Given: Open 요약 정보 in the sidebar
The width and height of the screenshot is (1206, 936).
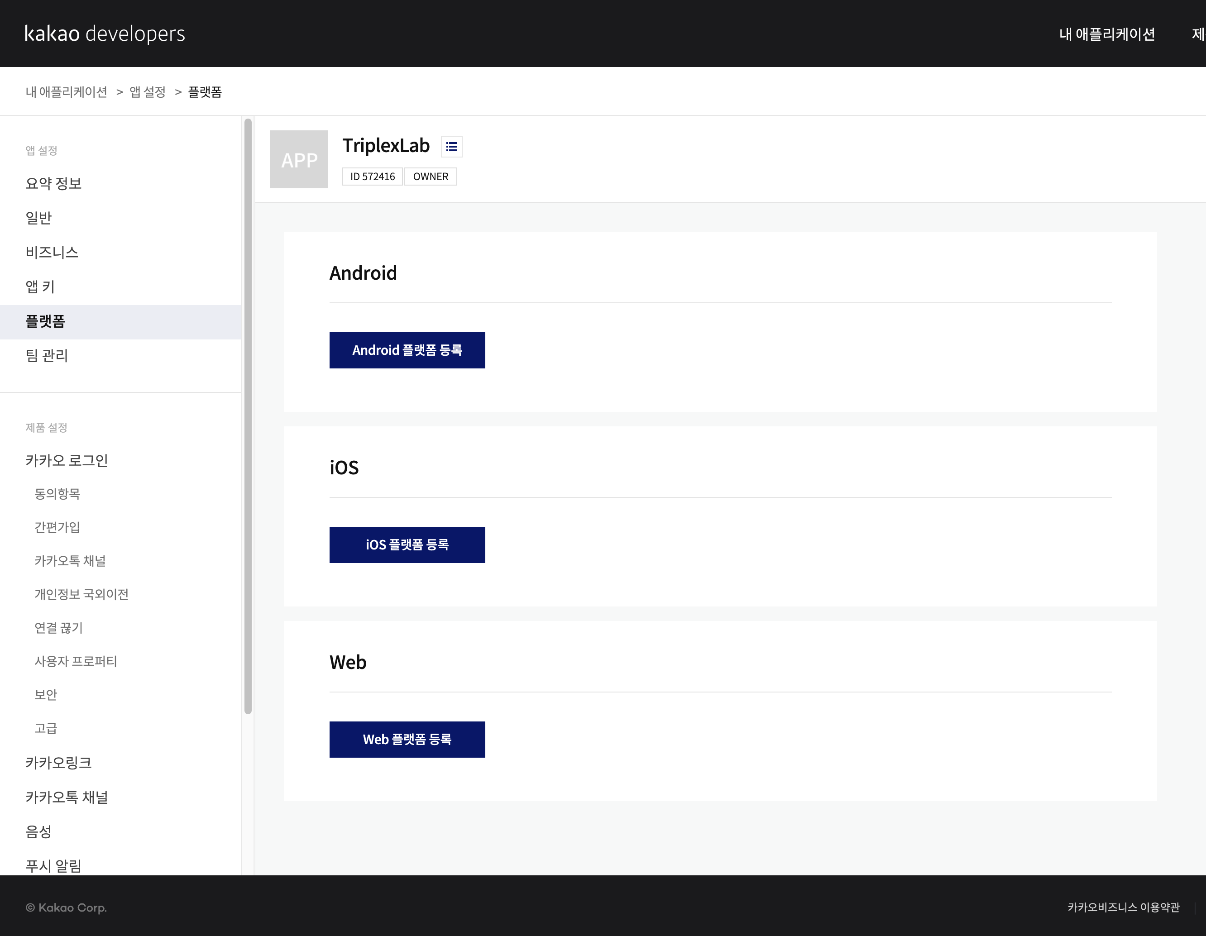Looking at the screenshot, I should (x=53, y=183).
